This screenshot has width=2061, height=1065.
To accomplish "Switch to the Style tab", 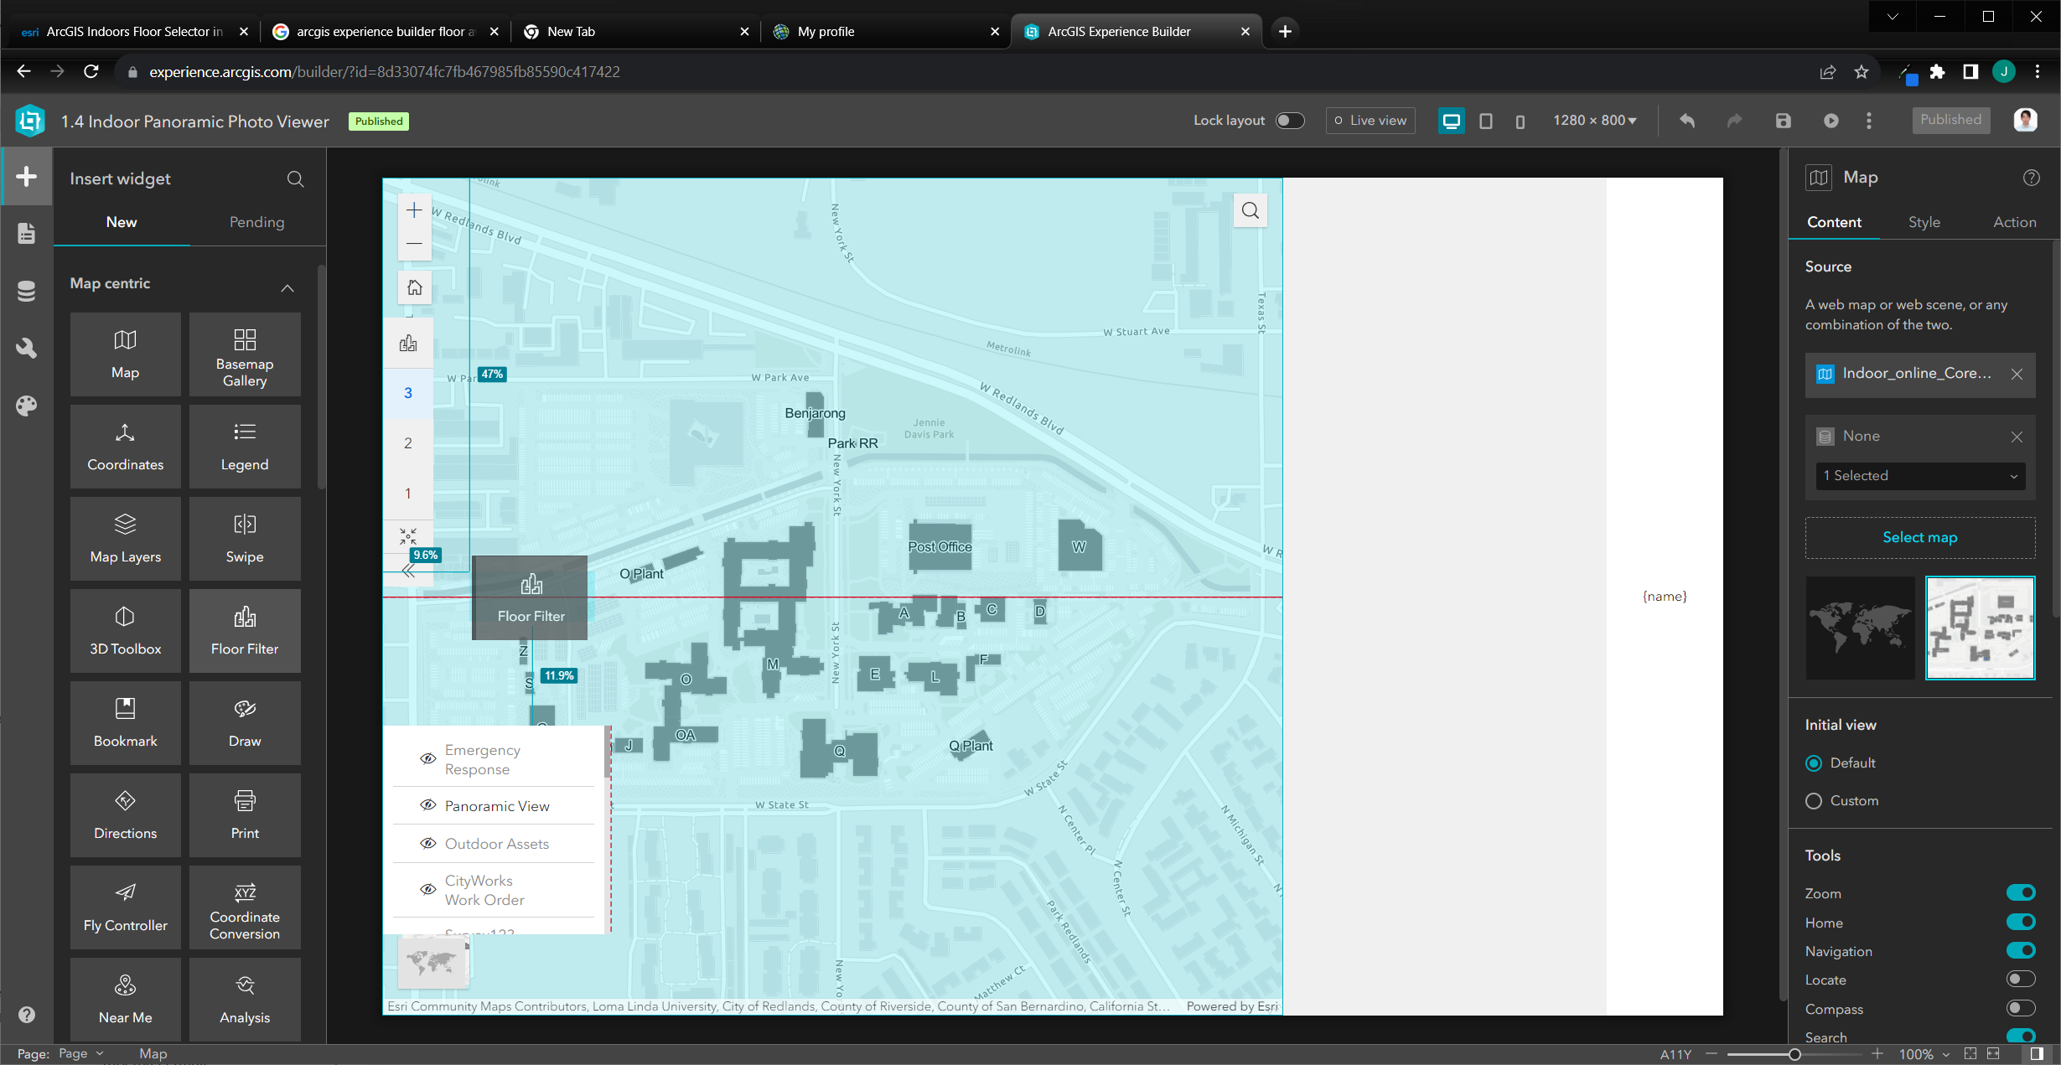I will tap(1924, 222).
